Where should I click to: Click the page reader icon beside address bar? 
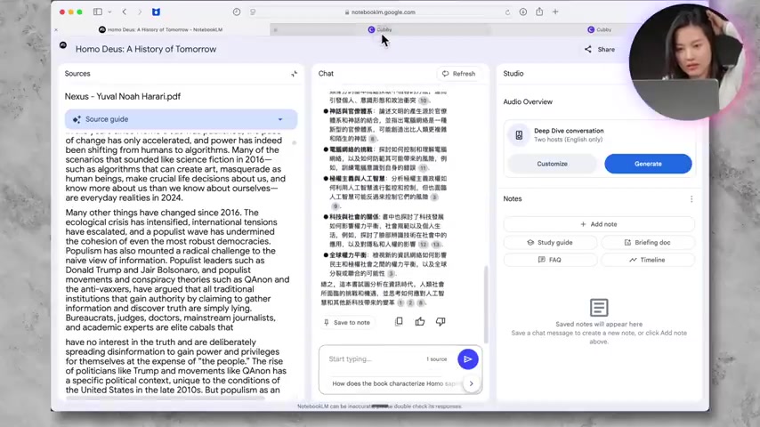click(253, 12)
